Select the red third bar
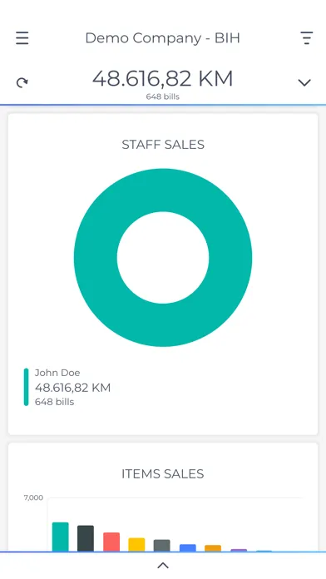The height and width of the screenshot is (579, 326). [x=111, y=542]
